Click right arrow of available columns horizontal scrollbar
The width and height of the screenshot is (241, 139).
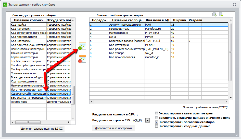click(x=69, y=122)
